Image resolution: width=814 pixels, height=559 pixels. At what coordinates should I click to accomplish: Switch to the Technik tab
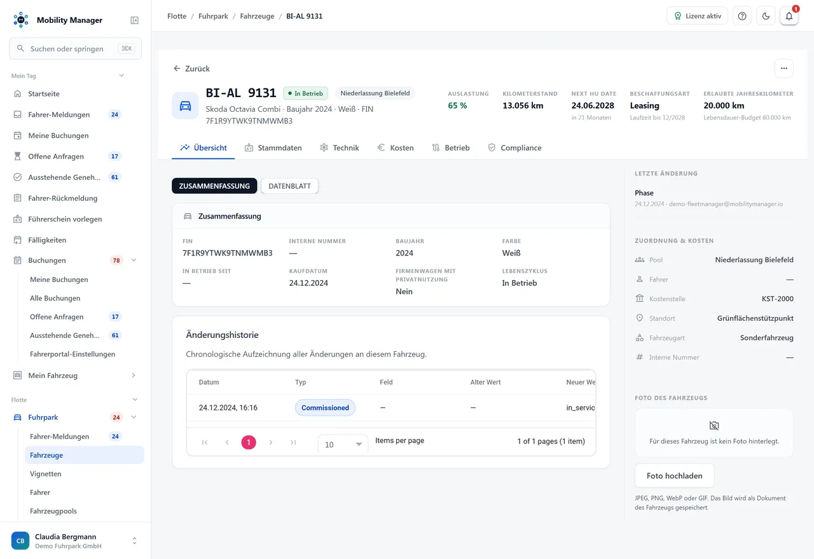pos(340,147)
